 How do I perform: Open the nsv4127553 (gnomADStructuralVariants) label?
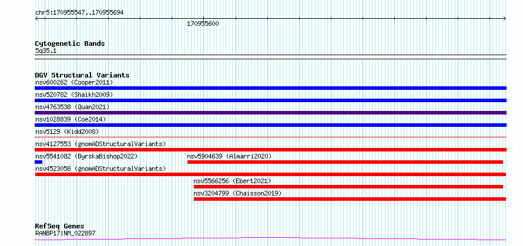pyautogui.click(x=100, y=144)
